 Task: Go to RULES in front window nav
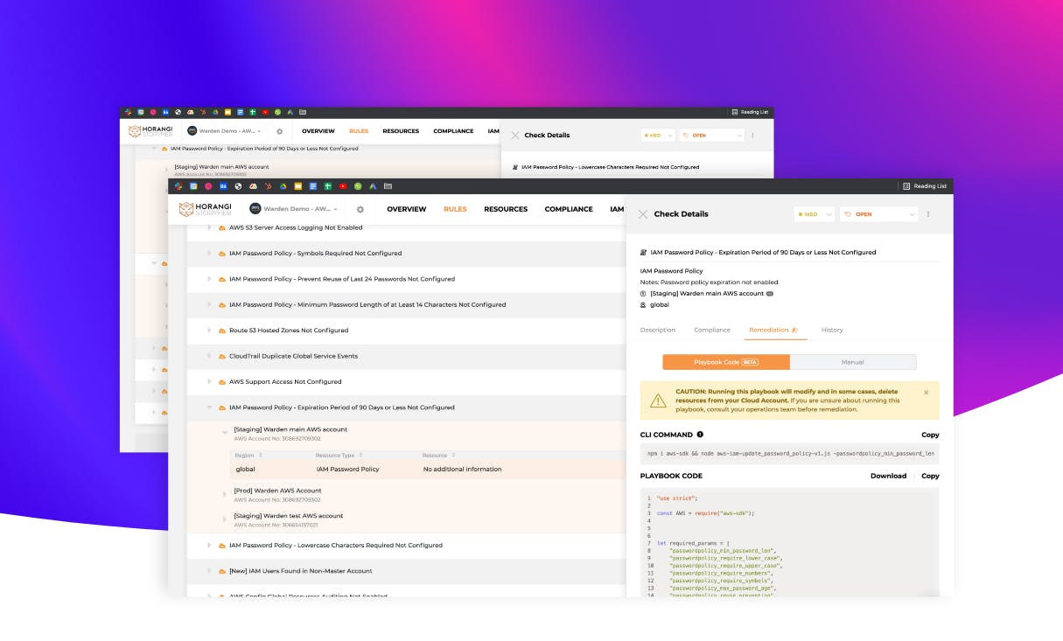[455, 210]
